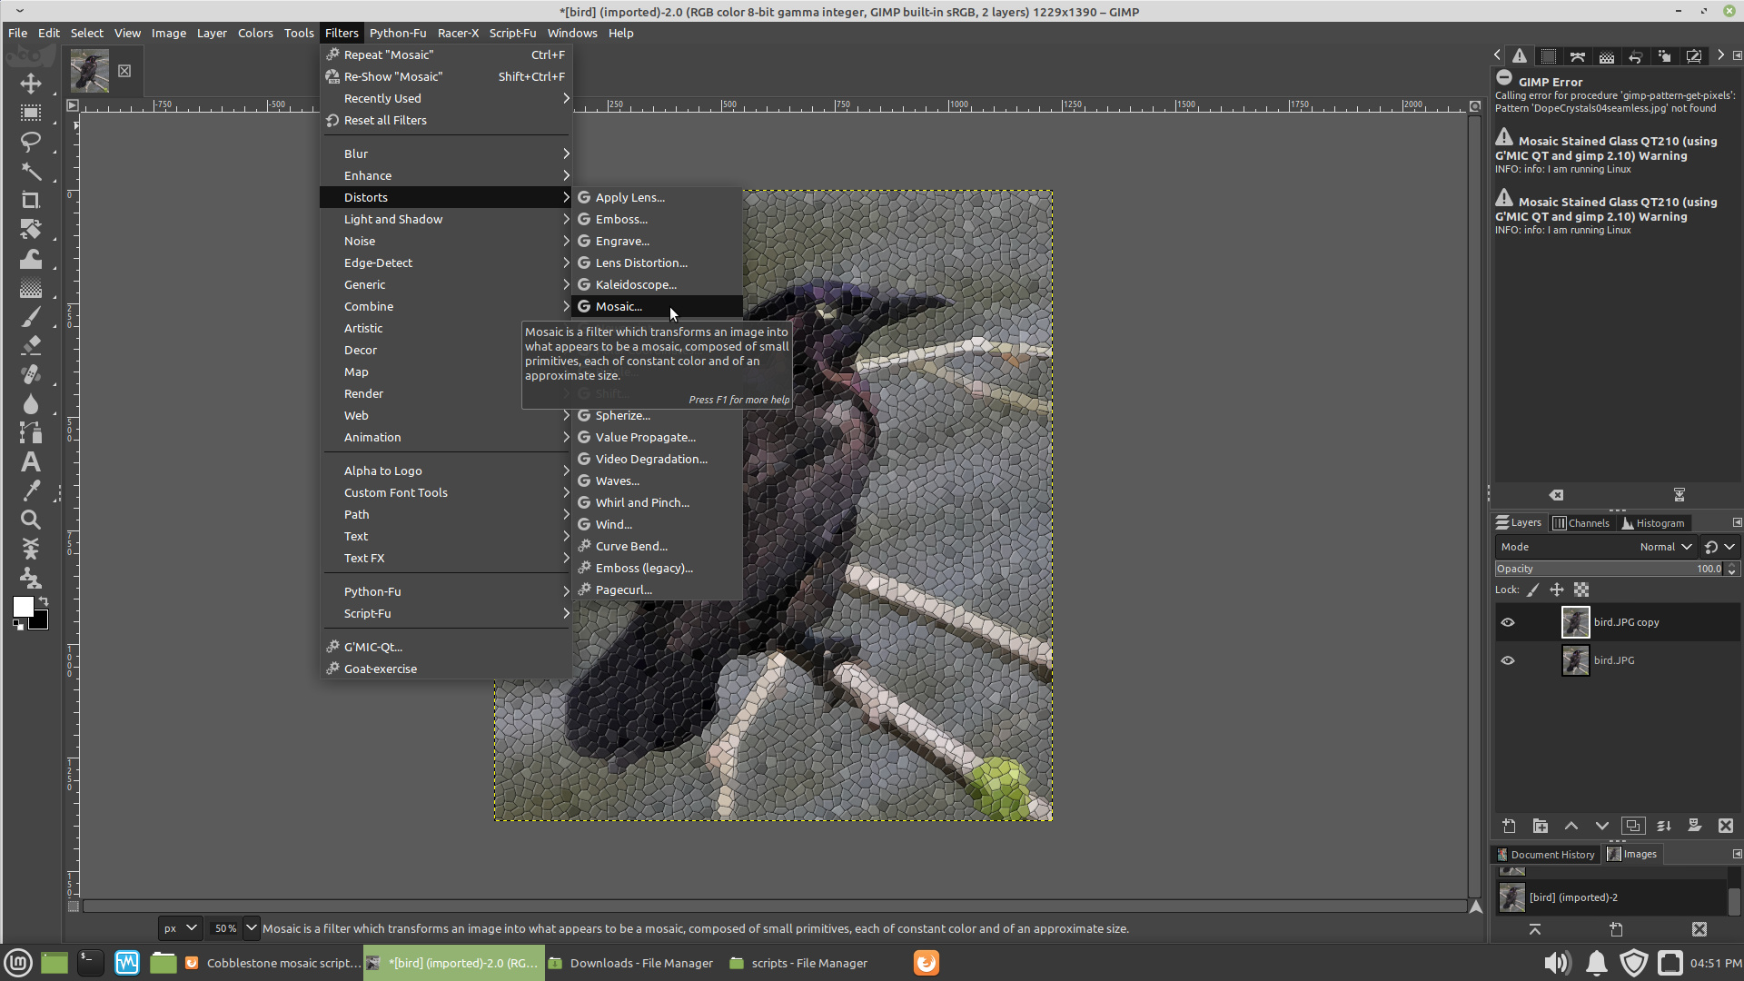Expand the Light and Shadow submenu
This screenshot has width=1744, height=981.
pyautogui.click(x=447, y=219)
